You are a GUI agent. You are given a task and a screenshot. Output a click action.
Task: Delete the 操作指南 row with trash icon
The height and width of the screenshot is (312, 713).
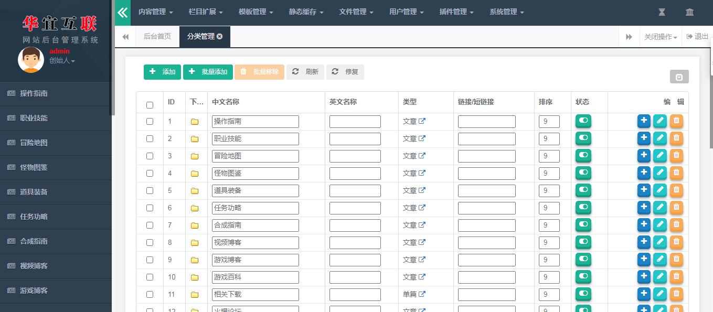(676, 121)
